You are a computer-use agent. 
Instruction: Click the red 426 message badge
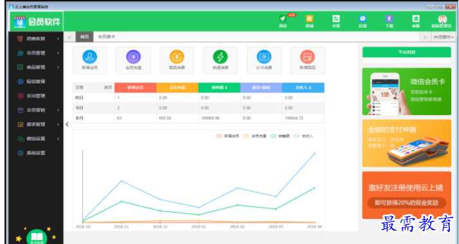291,15
